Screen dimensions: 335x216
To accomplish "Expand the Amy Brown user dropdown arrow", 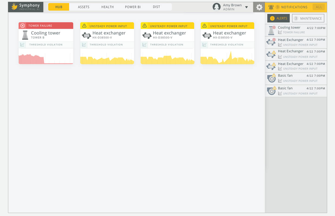I will coord(246,7).
